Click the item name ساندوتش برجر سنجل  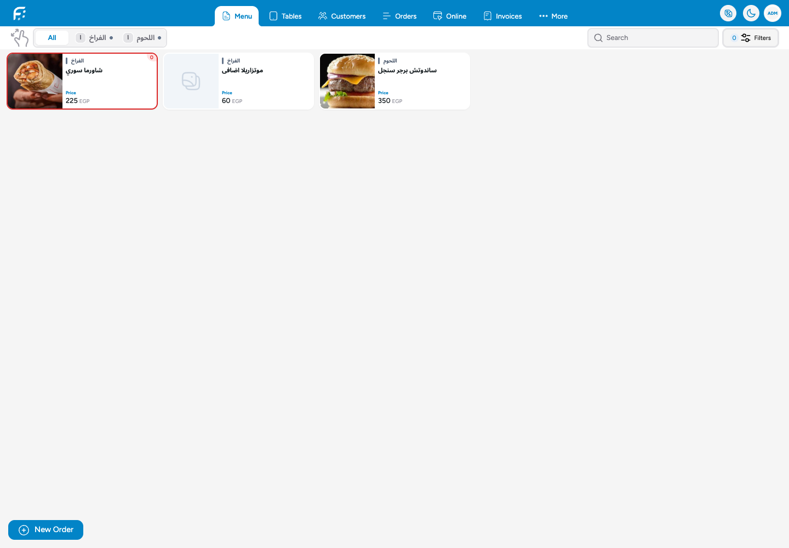(407, 71)
